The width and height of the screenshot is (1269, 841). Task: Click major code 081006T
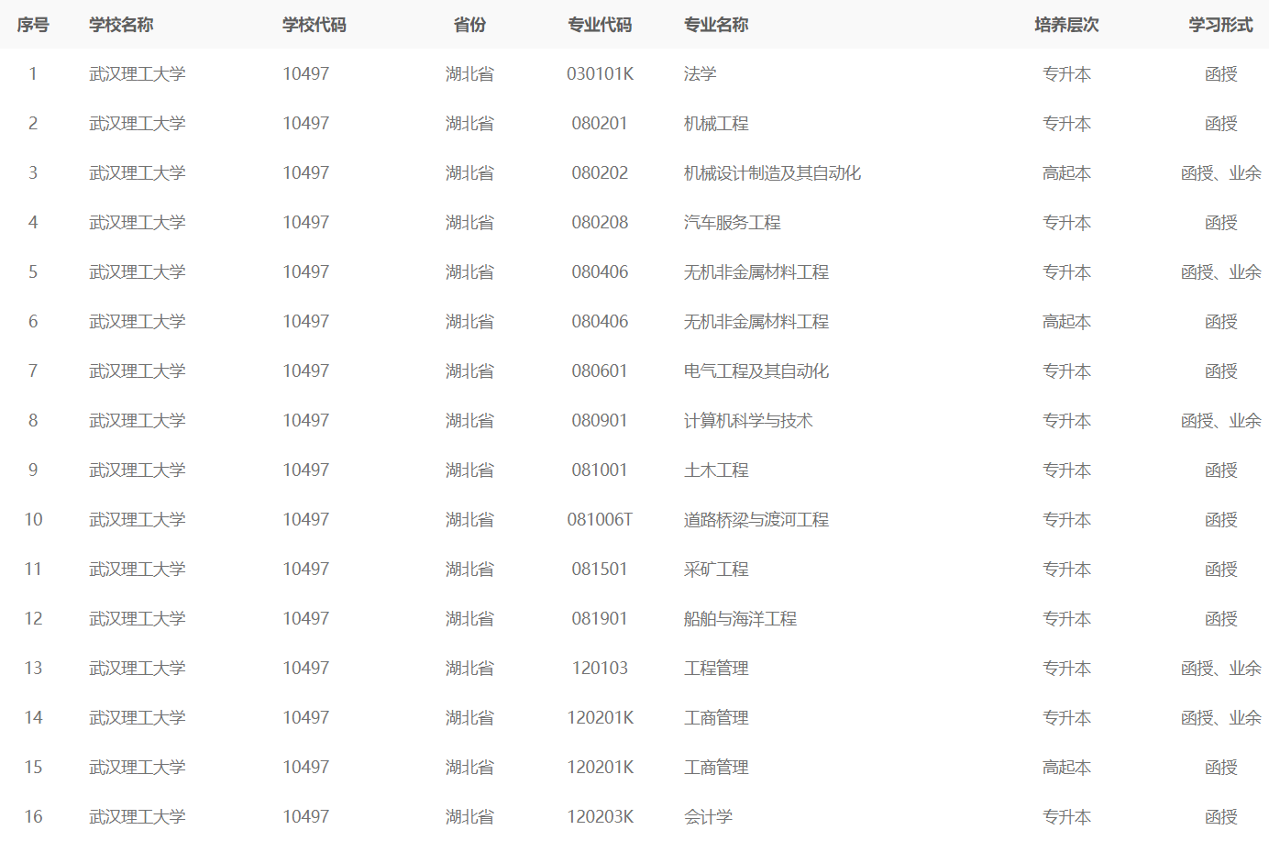coord(600,520)
